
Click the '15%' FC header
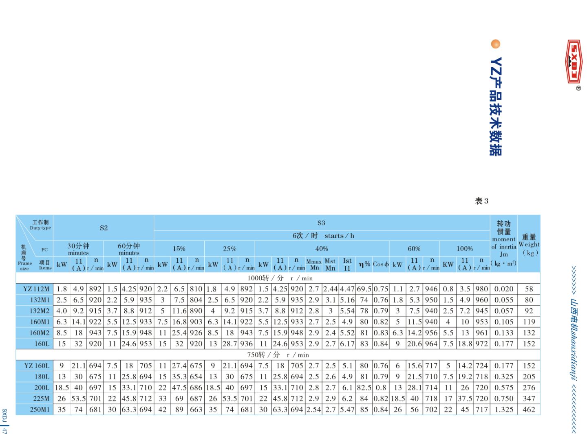click(x=179, y=249)
